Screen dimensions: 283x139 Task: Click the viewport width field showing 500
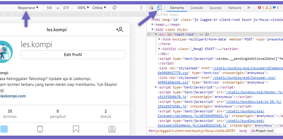pos(49,8)
